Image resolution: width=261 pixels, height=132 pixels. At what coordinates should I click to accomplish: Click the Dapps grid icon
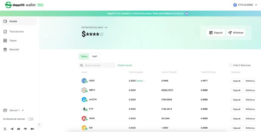[x=5, y=40]
